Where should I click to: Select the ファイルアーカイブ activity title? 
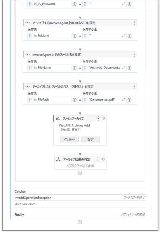73,118
